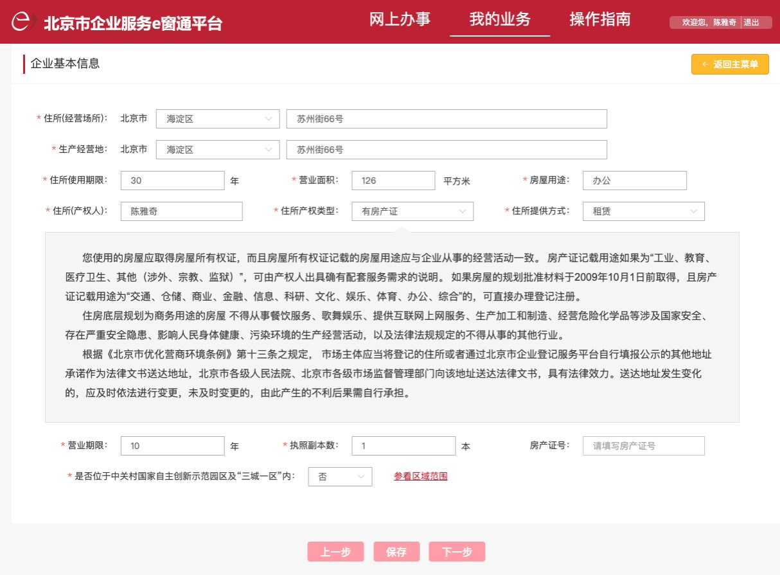The width and height of the screenshot is (780, 575).
Task: Click 下一步 to proceed
Action: [457, 552]
